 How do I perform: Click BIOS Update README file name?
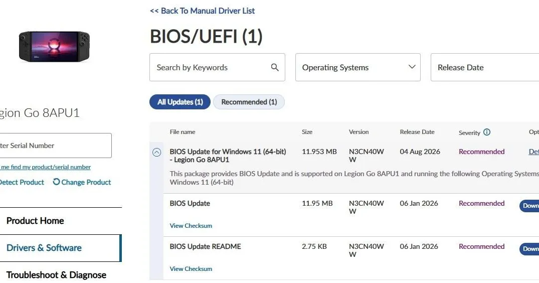point(205,246)
